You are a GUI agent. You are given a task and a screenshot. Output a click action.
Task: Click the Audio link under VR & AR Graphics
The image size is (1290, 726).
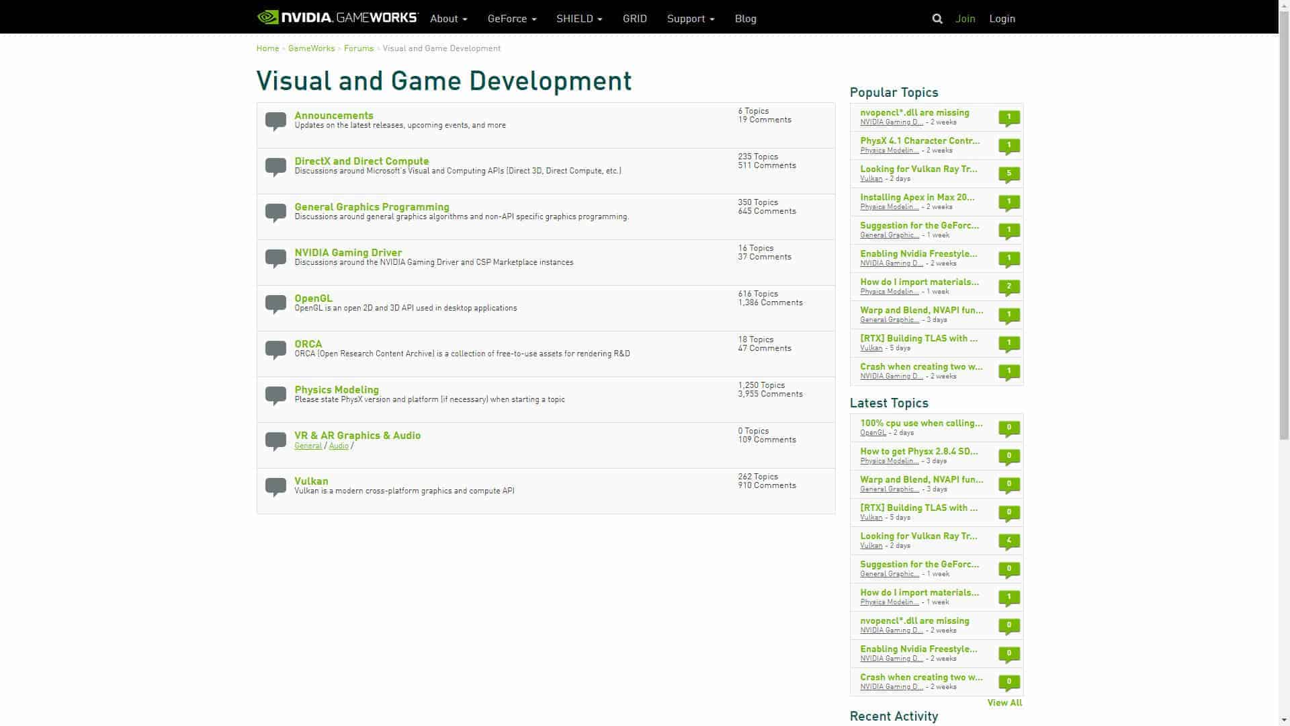[339, 446]
